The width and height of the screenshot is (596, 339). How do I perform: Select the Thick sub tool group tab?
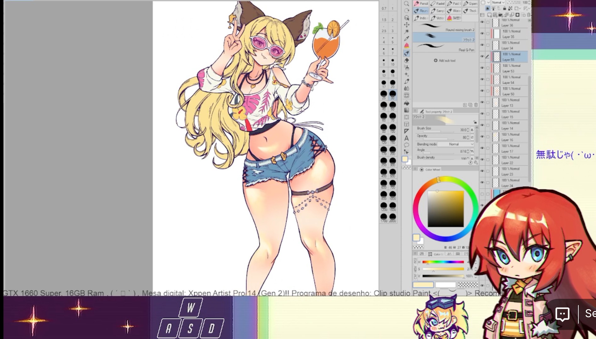pyautogui.click(x=470, y=11)
